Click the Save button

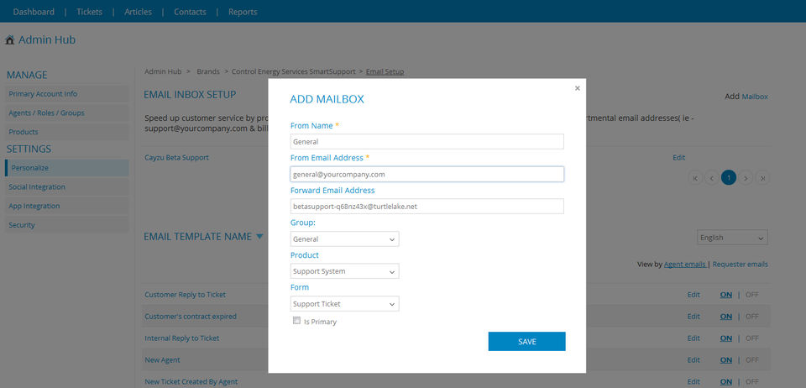click(526, 341)
